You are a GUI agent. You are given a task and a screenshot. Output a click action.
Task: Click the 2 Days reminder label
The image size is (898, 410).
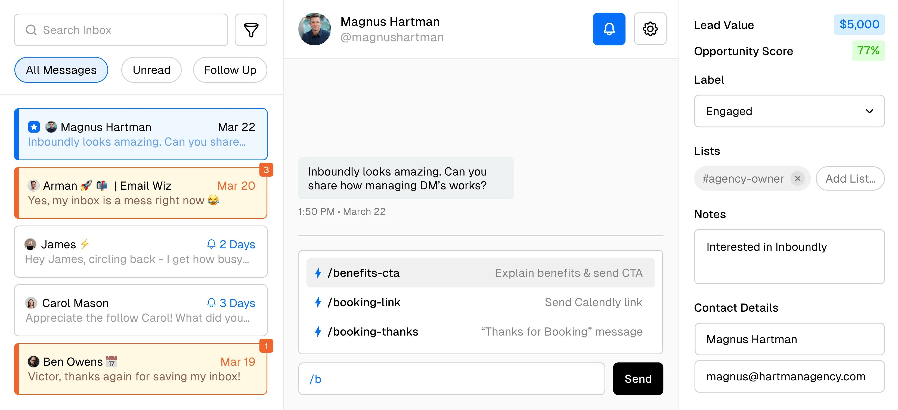(x=237, y=244)
